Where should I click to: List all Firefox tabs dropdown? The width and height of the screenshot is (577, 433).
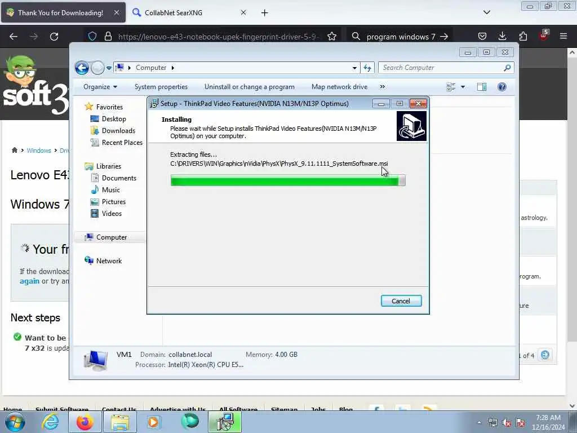[x=487, y=12]
